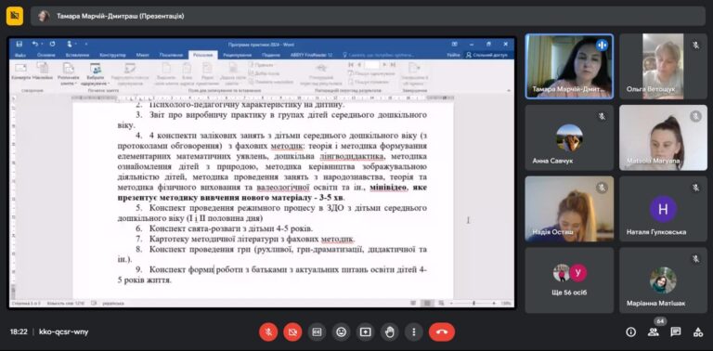
Task: Click the Word zoom slider
Action: coord(473,303)
